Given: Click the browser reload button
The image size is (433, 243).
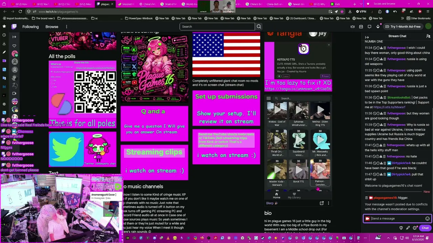Looking at the screenshot, I should click(20, 11).
